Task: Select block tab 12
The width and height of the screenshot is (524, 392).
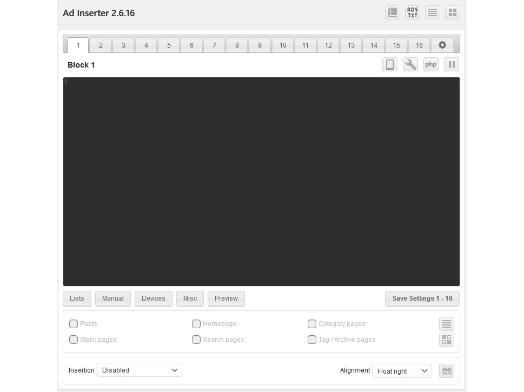Action: (328, 45)
